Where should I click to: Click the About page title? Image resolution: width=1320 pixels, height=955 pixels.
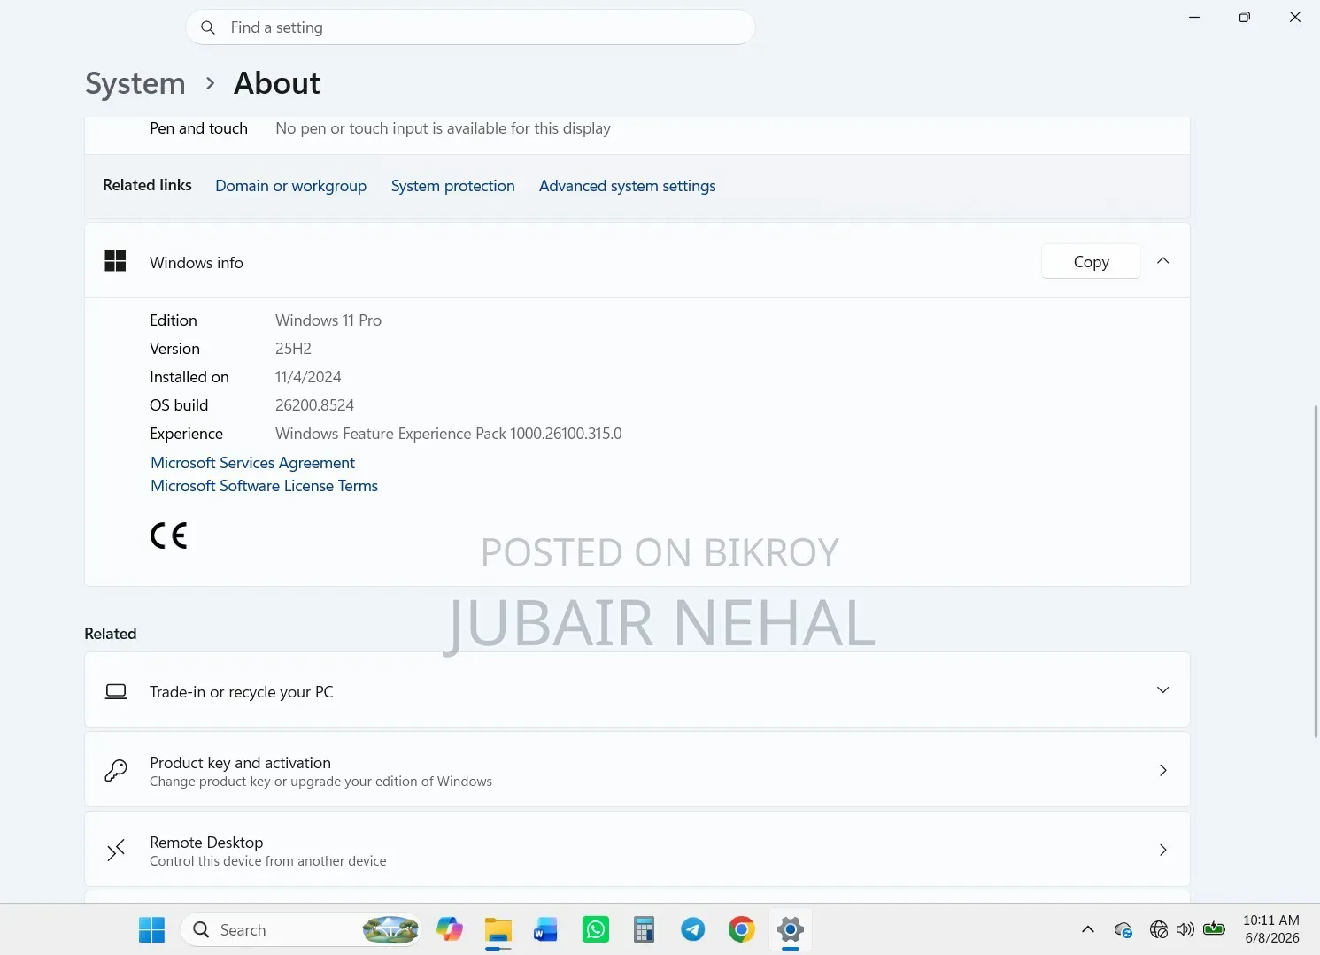(x=277, y=83)
